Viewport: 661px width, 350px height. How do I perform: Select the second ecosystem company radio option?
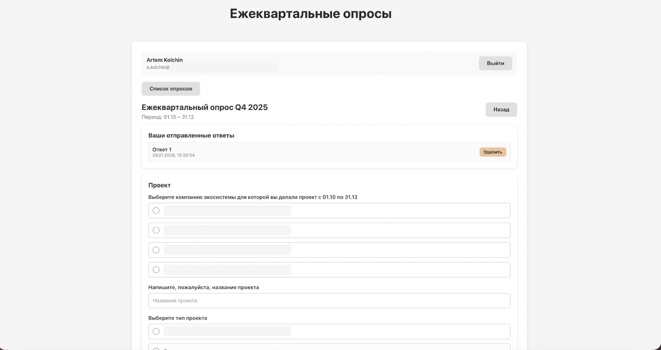(x=156, y=230)
